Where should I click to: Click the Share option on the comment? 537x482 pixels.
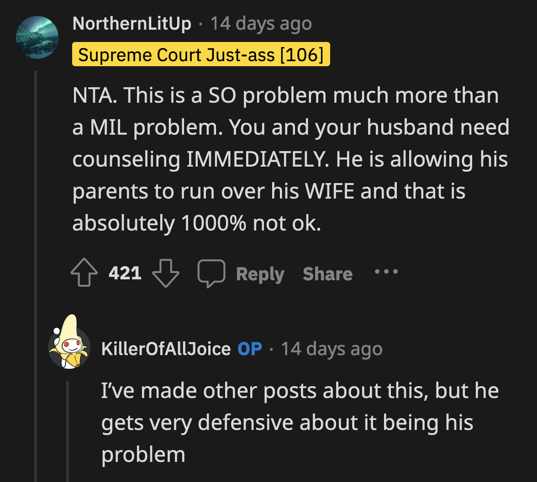[327, 273]
